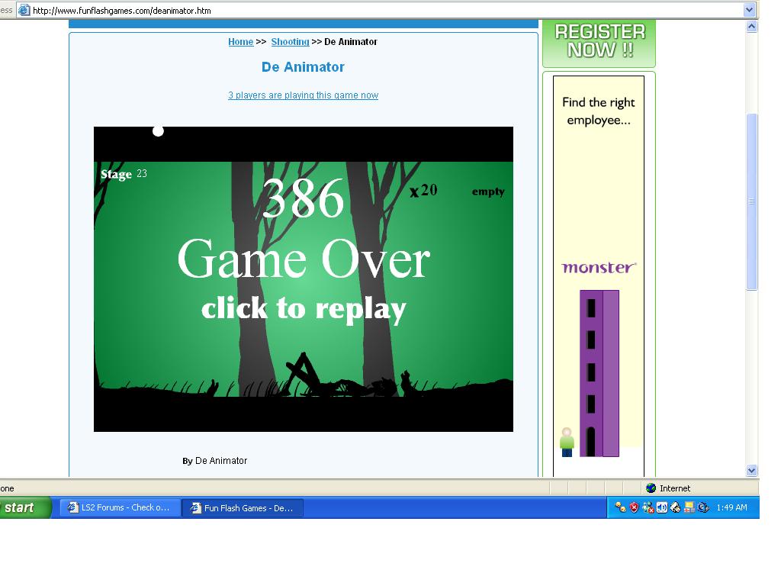Viewport: 781px width, 586px height.
Task: Click the yellow display tray icon
Action: pyautogui.click(x=689, y=507)
